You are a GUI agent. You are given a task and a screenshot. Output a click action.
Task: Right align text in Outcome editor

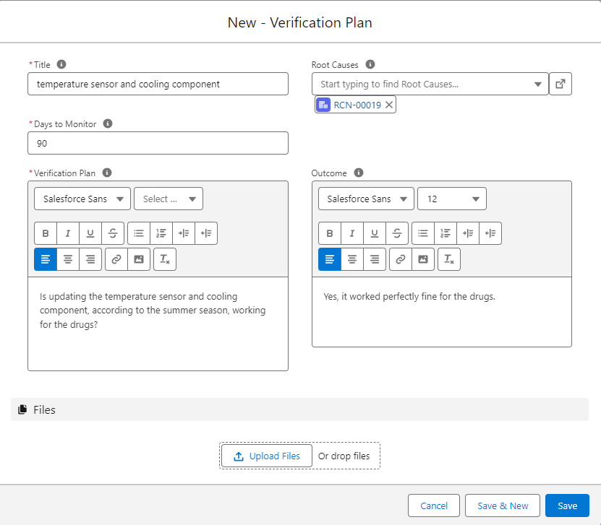tap(374, 259)
